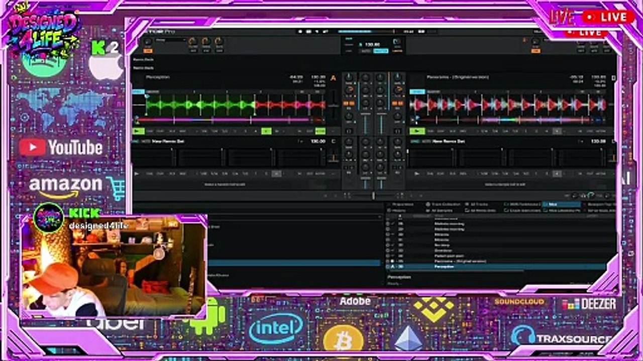Click the loop size left arrow on deck B
The height and width of the screenshot is (361, 643).
tap(478, 131)
